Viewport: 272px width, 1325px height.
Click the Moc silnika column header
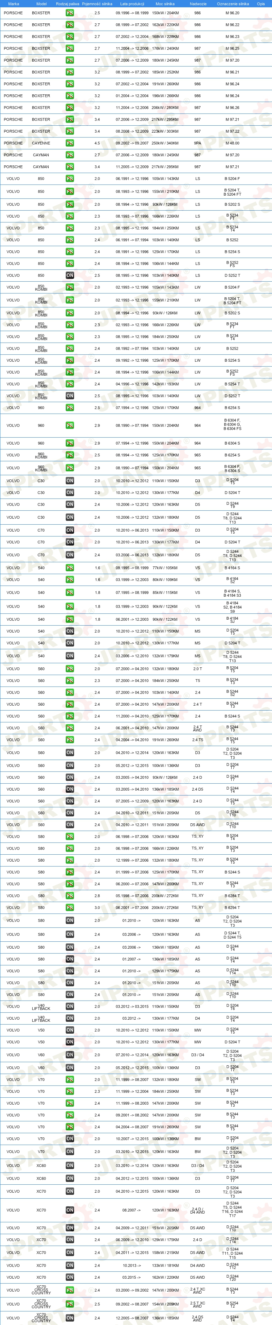coord(165,3)
